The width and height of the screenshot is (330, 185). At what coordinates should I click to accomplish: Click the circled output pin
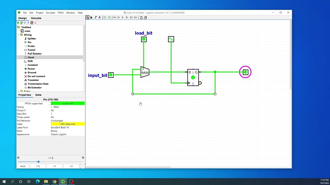click(245, 72)
